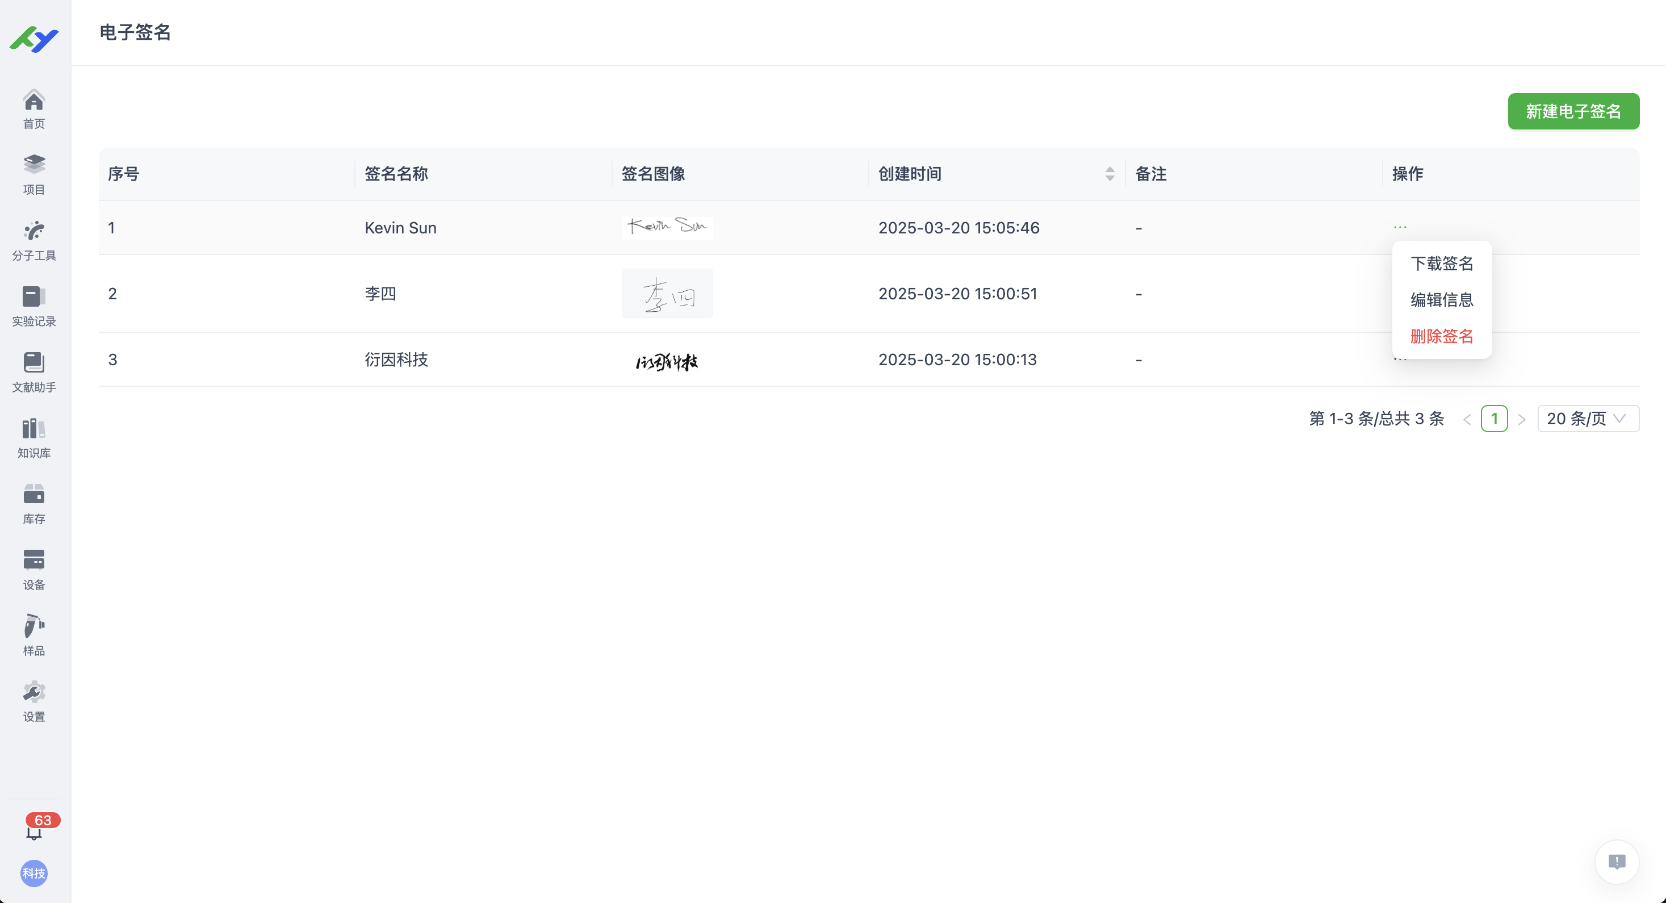
Task: Open the 设备 equipment section
Action: click(x=34, y=569)
